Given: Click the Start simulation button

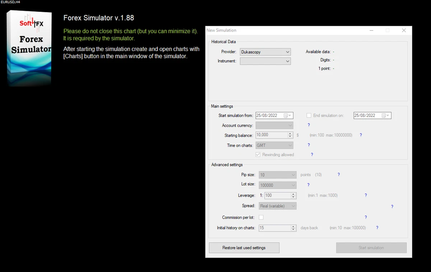Looking at the screenshot, I should tap(371, 248).
